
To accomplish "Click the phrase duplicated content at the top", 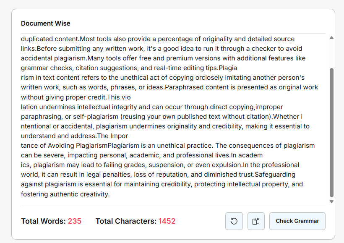I will (50, 39).
